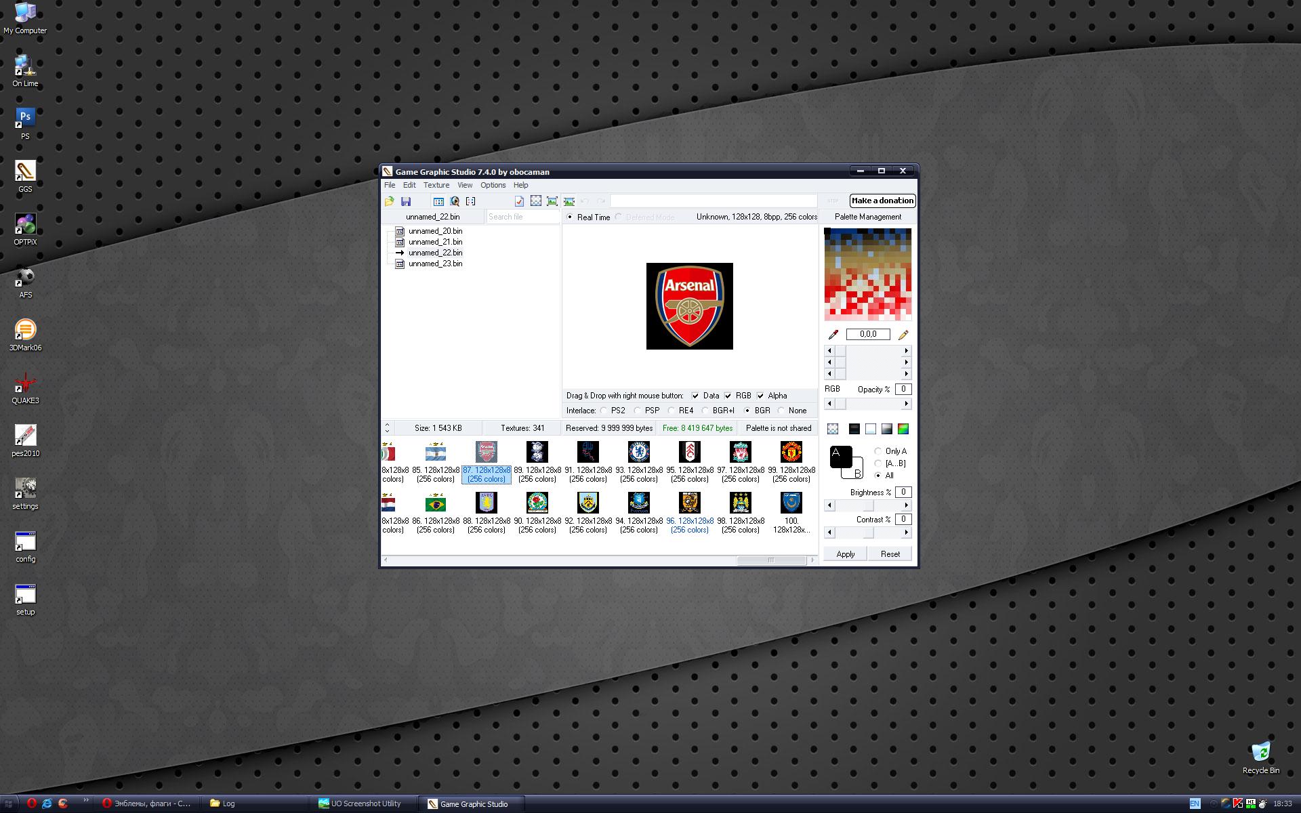Click the Reset button in palette panel
1301x813 pixels.
coord(890,554)
